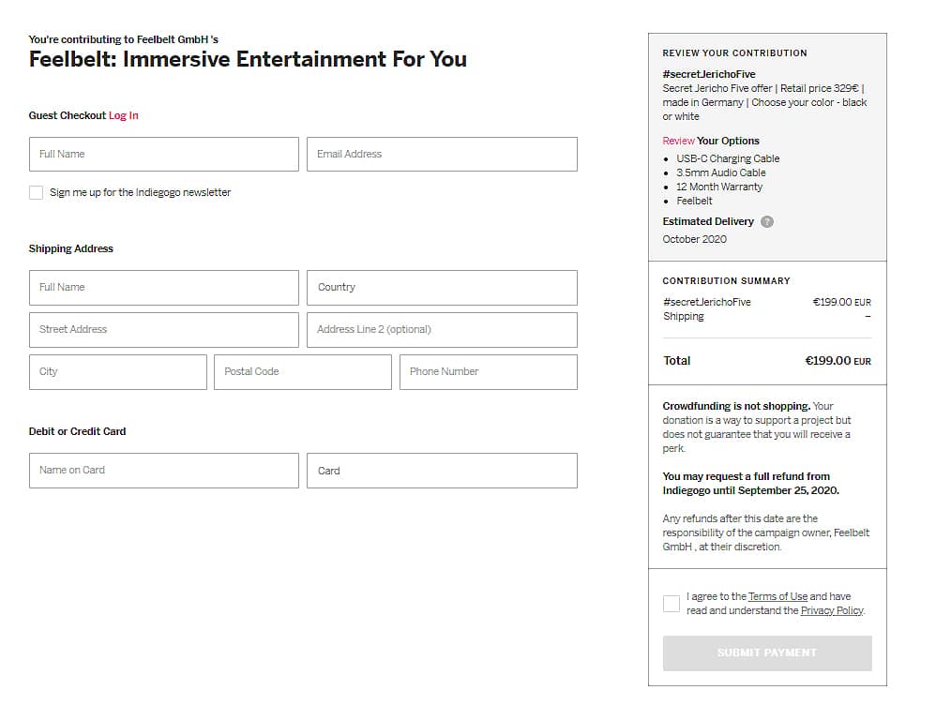The width and height of the screenshot is (951, 705).
Task: Focus the shipping address Full Name field
Action: coord(164,287)
